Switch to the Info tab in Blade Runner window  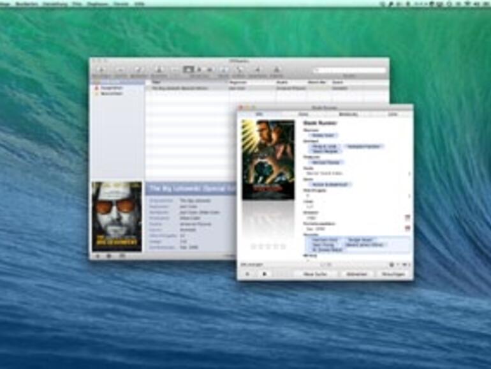tap(259, 114)
